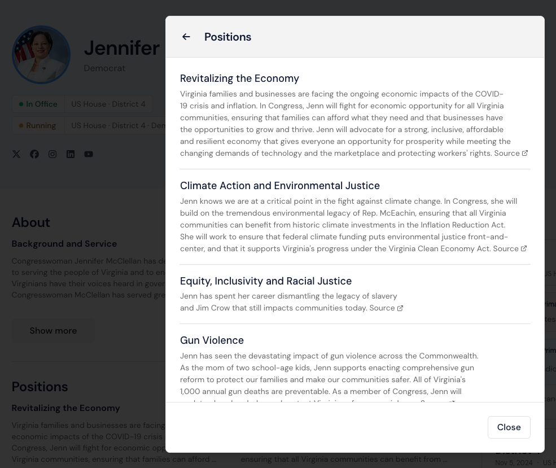The image size is (556, 468).
Task: Click Source link icon under Revitalizing the Economy
Action: click(524, 153)
